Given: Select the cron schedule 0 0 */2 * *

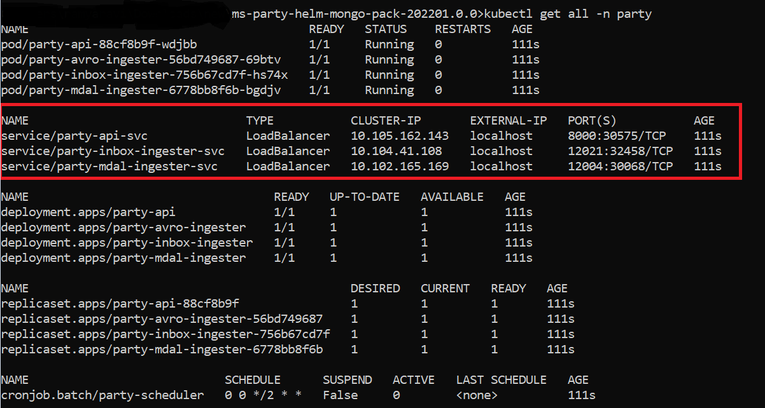Looking at the screenshot, I should [x=263, y=395].
